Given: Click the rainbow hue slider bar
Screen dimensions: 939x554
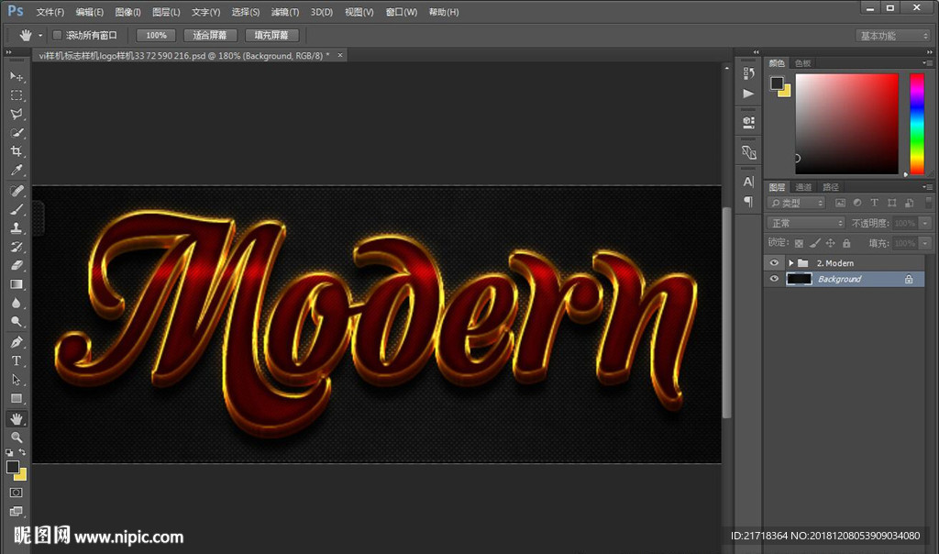Looking at the screenshot, I should pos(916,124).
